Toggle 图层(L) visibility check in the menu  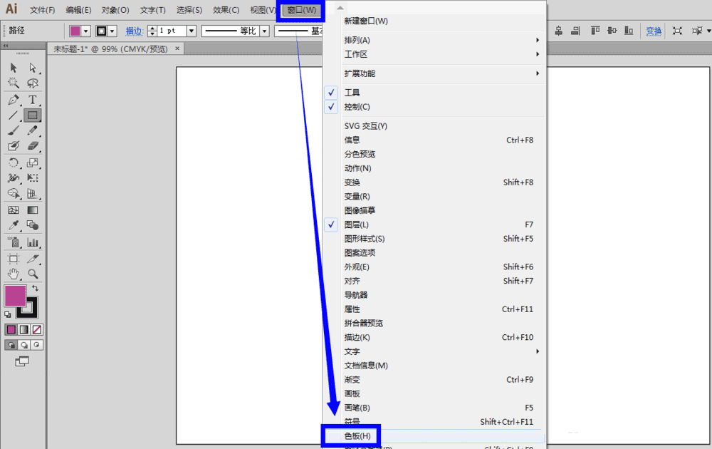point(331,224)
